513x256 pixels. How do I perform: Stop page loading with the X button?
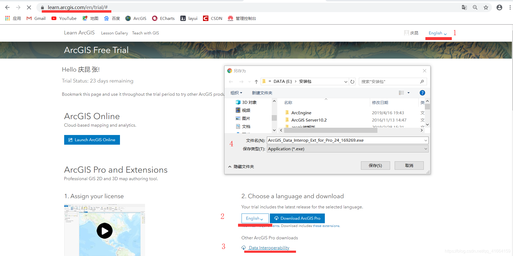click(x=29, y=8)
